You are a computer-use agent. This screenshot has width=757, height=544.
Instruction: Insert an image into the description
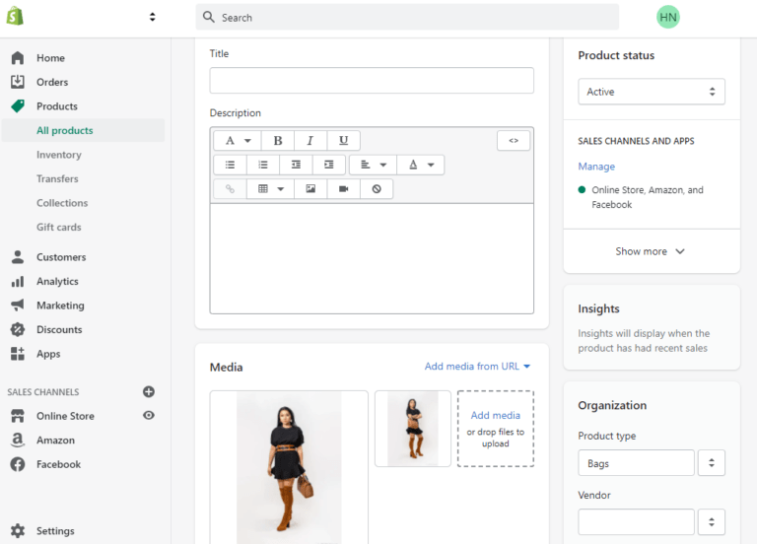pyautogui.click(x=310, y=189)
